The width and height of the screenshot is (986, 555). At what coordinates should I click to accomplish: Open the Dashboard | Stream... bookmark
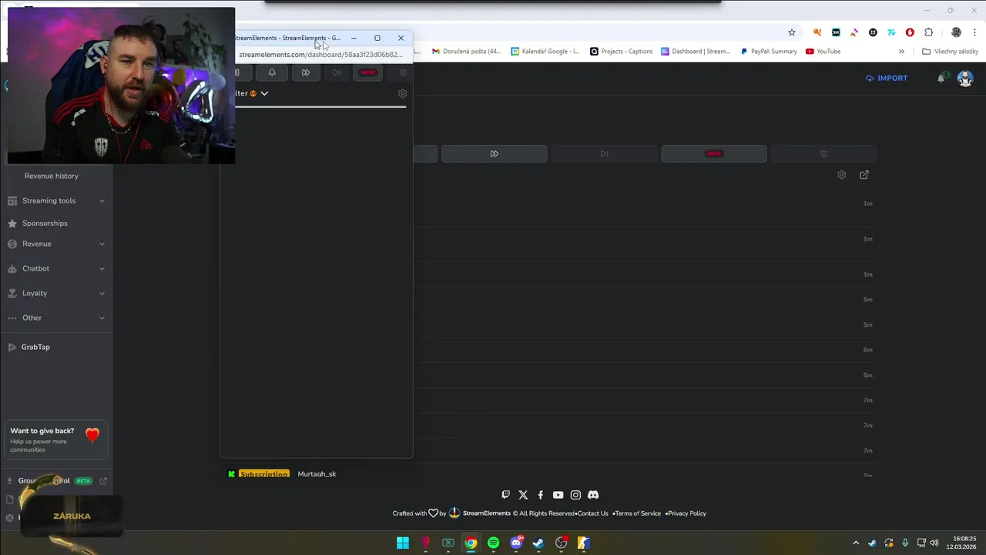(x=696, y=52)
